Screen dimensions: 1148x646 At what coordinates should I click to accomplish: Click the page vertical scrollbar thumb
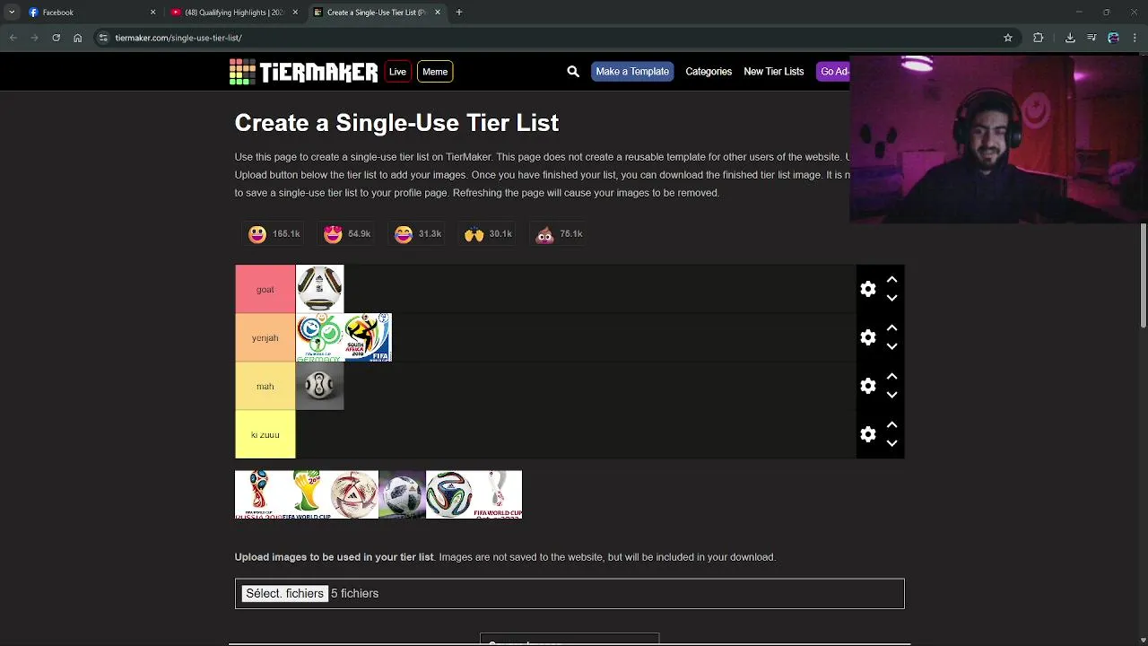[x=1144, y=276]
